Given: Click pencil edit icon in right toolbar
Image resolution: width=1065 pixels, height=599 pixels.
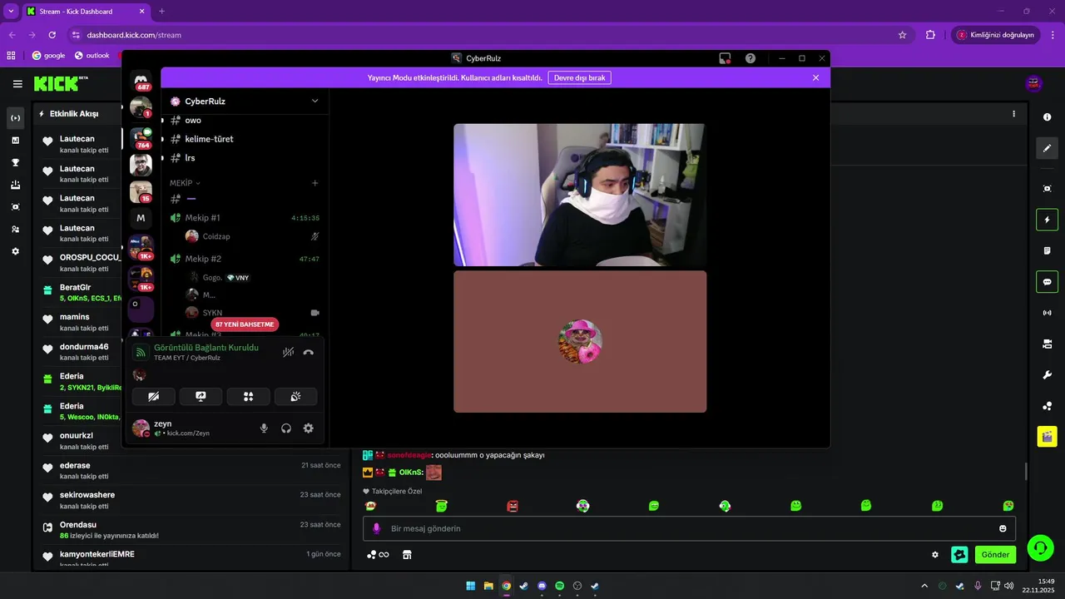Looking at the screenshot, I should [1047, 148].
